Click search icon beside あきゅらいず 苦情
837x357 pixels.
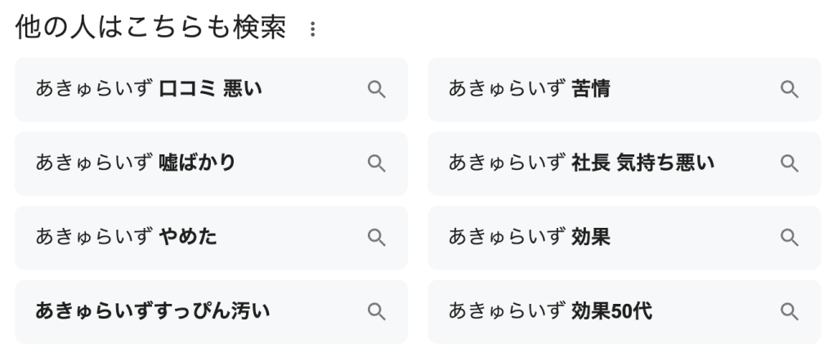[789, 89]
